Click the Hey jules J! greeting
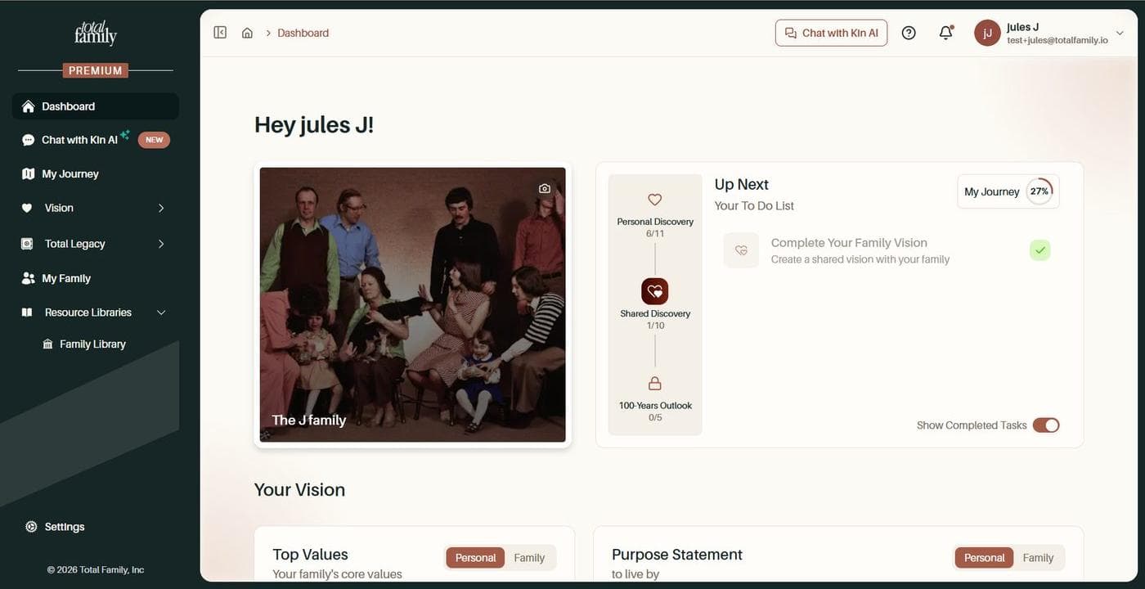1145x589 pixels. [x=314, y=124]
